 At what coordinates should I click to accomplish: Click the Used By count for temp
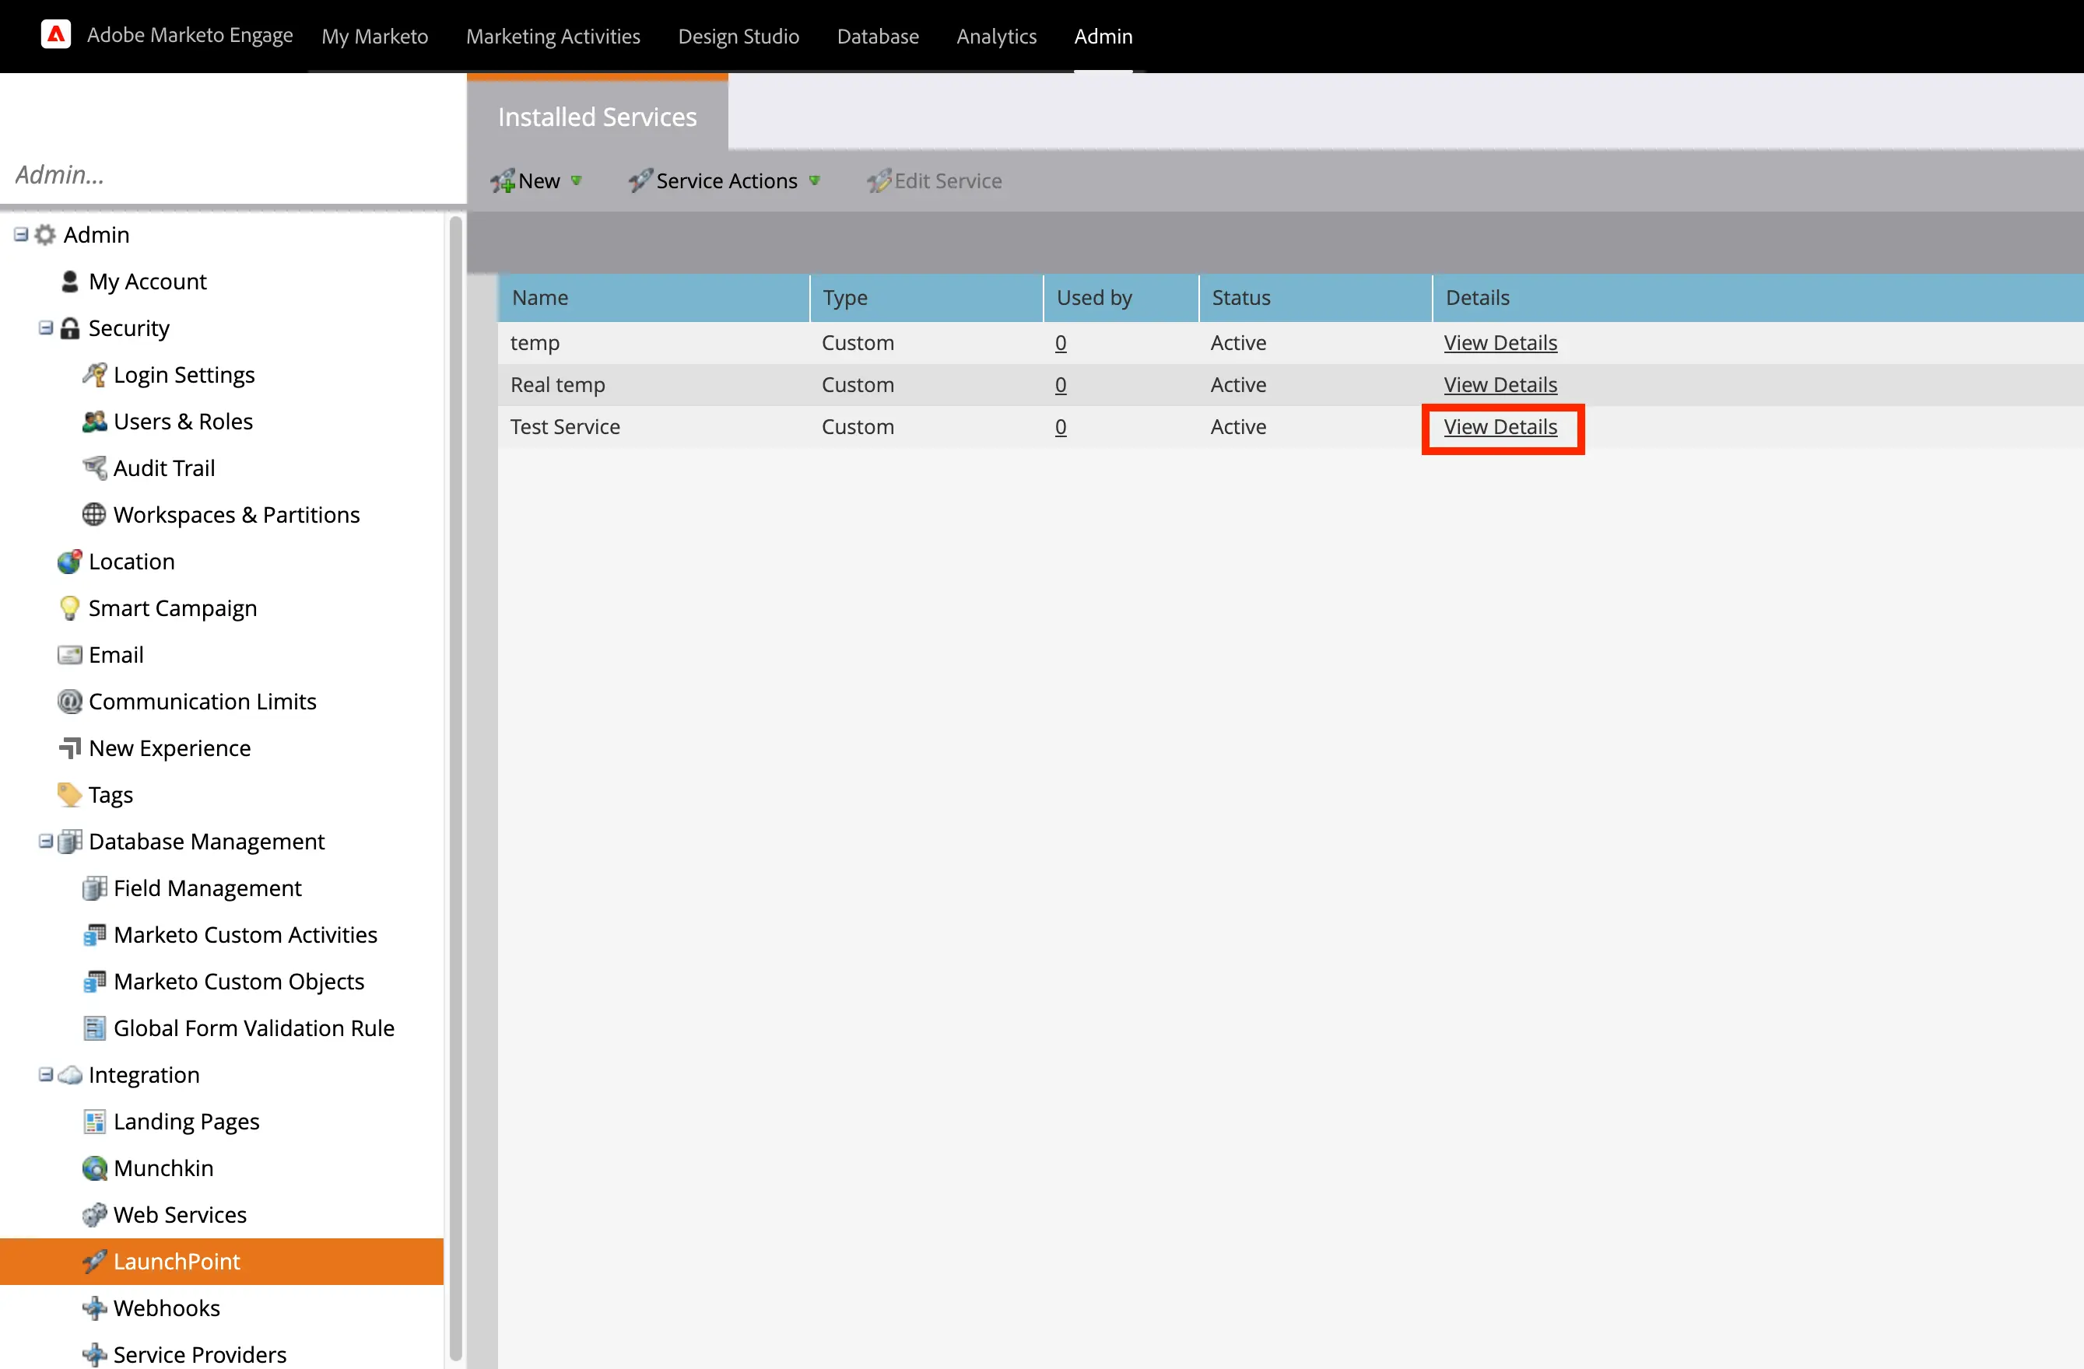pos(1061,341)
